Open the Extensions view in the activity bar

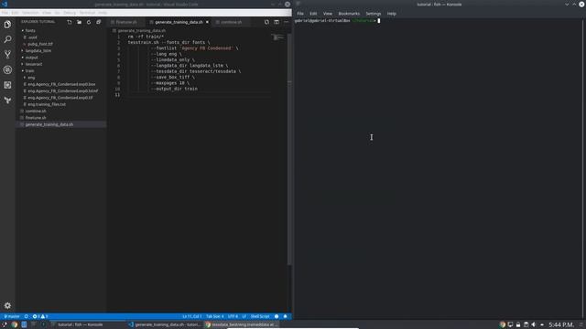pyautogui.click(x=7, y=85)
